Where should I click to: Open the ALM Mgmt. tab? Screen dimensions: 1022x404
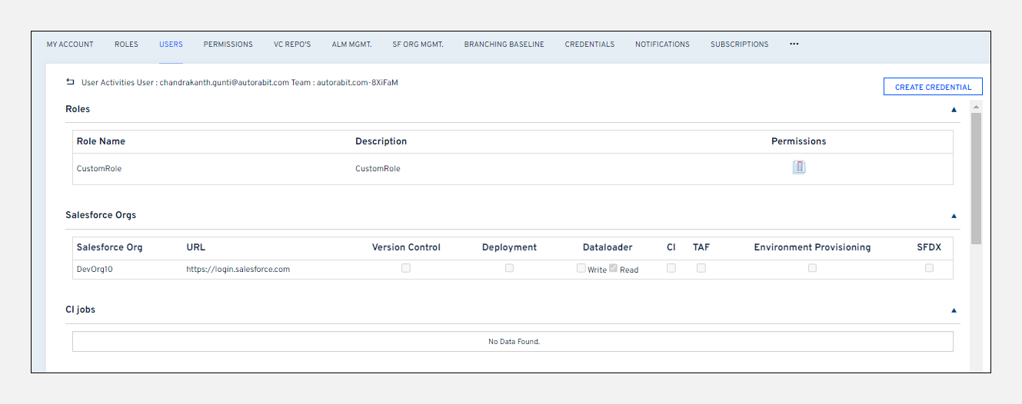coord(351,45)
